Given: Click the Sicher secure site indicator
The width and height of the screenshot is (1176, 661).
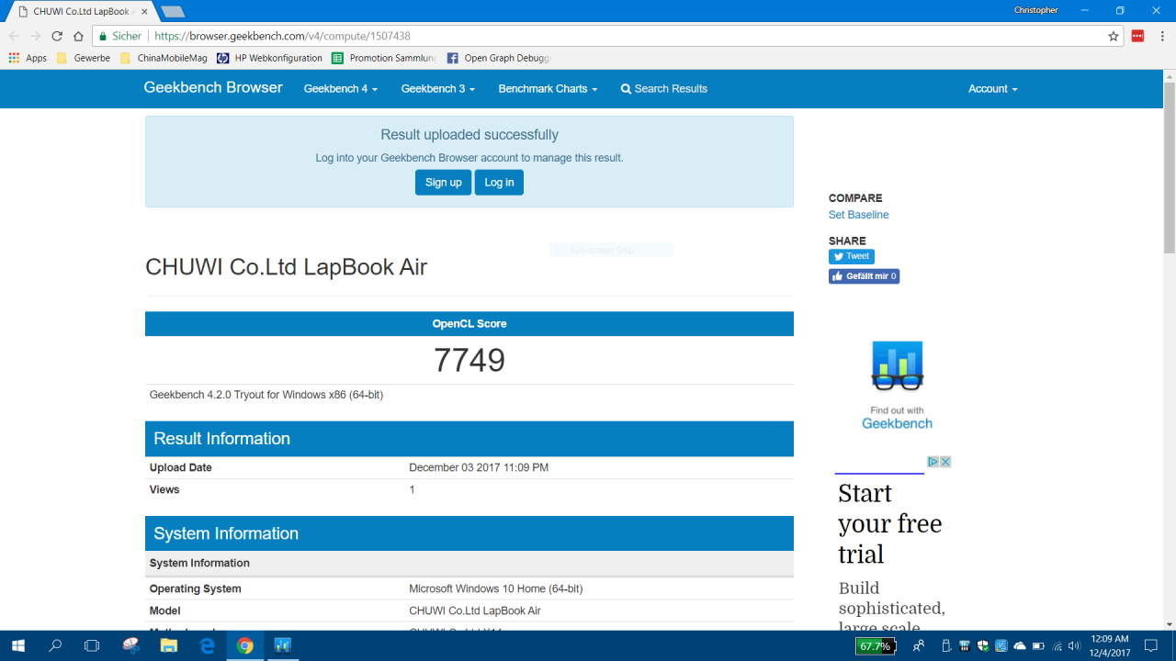Looking at the screenshot, I should click(120, 36).
